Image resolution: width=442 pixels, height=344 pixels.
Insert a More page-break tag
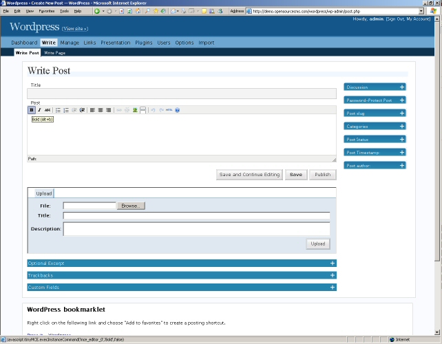coord(143,110)
